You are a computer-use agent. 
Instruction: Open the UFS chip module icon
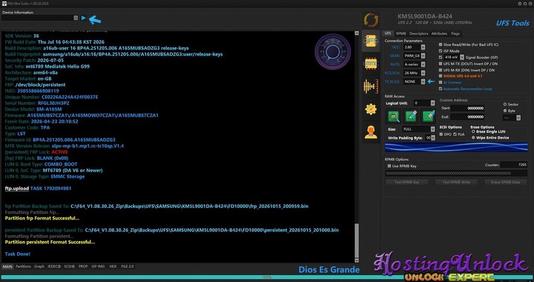tap(371, 41)
